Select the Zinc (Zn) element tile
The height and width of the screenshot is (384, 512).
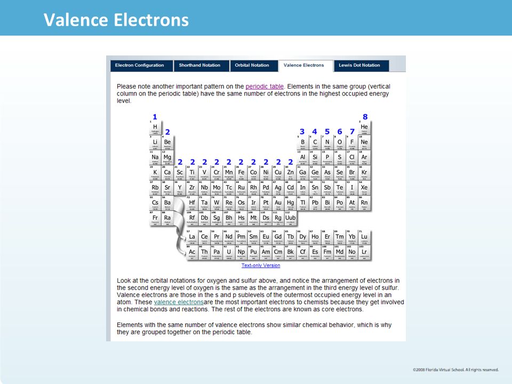290,172
